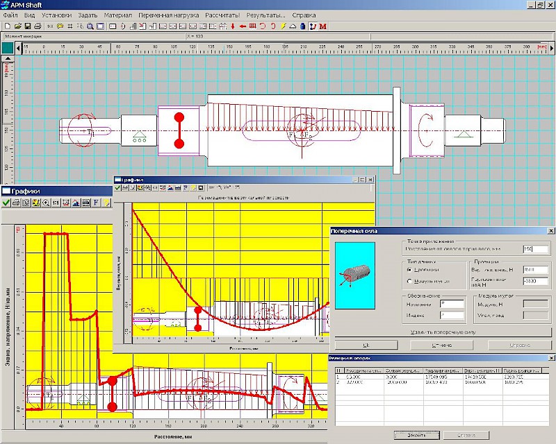Add a support using the triangle icon
The image size is (556, 444).
pos(293,26)
